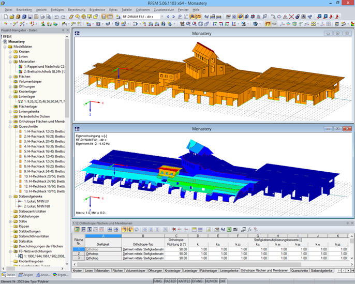Collapse the Materialien tree node
Viewport: 355px width, 284px height.
pyautogui.click(x=10, y=62)
